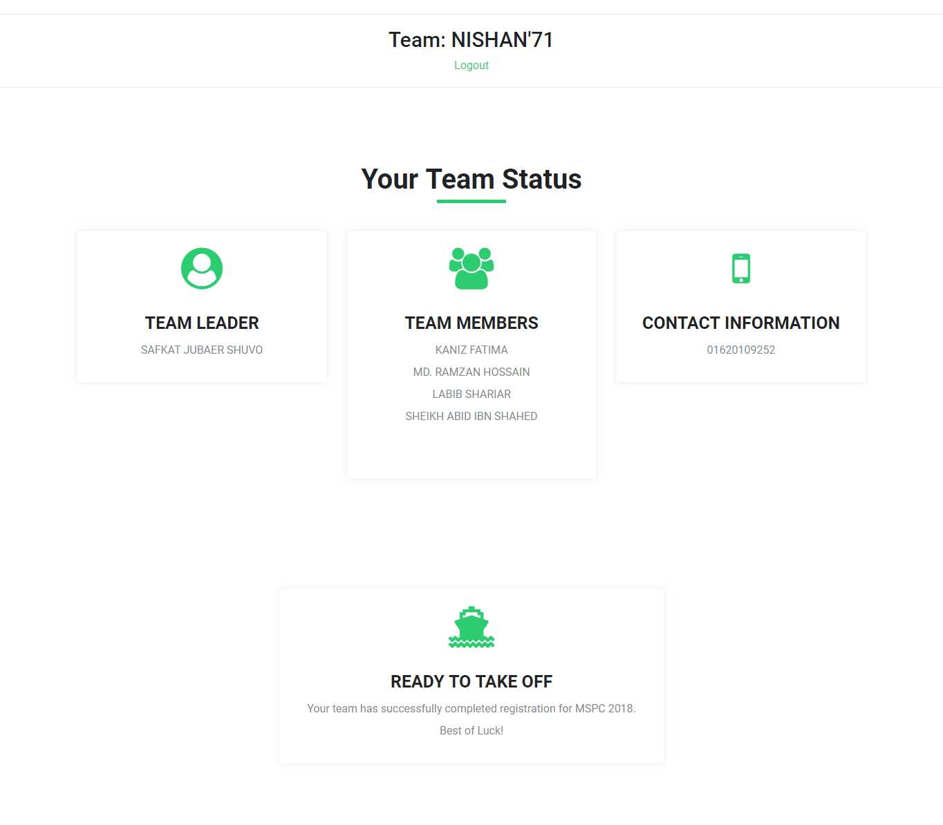Click the MSPC 2018 registration success message

tap(472, 708)
